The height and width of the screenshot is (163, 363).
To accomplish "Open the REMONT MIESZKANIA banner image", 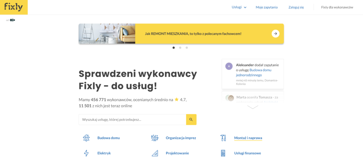I will pyautogui.click(x=107, y=34).
